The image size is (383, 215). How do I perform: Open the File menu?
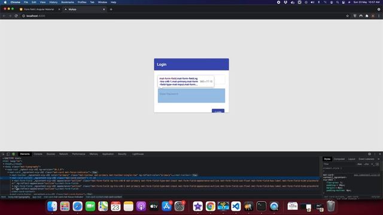(26, 2)
